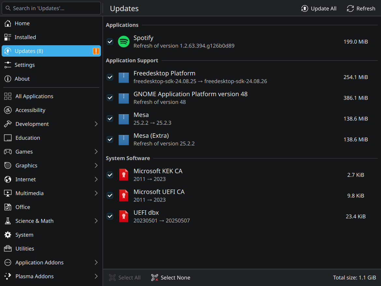Go to the Home page
Image resolution: width=381 pixels, height=286 pixels.
click(x=51, y=23)
